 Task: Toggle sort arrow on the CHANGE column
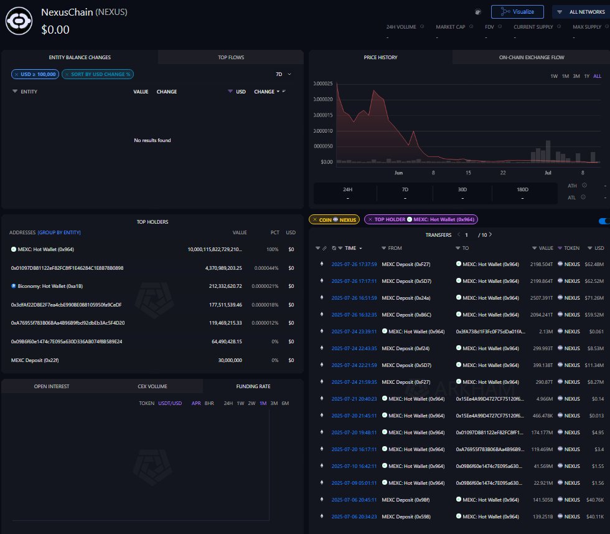click(x=278, y=92)
